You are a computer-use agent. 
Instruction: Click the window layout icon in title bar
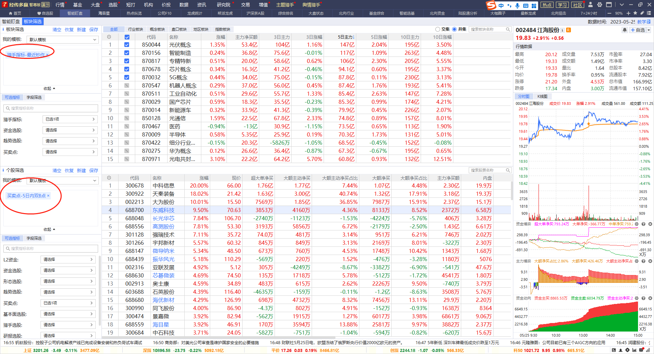(x=609, y=5)
